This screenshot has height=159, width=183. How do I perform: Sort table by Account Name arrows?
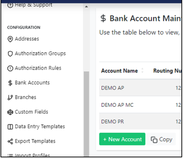click(x=142, y=70)
